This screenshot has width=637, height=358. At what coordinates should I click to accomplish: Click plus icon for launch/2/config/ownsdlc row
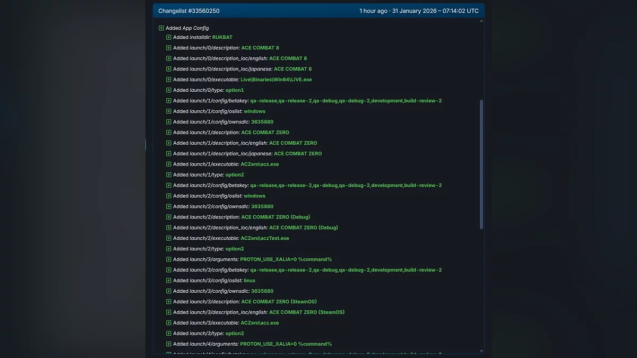tap(169, 207)
